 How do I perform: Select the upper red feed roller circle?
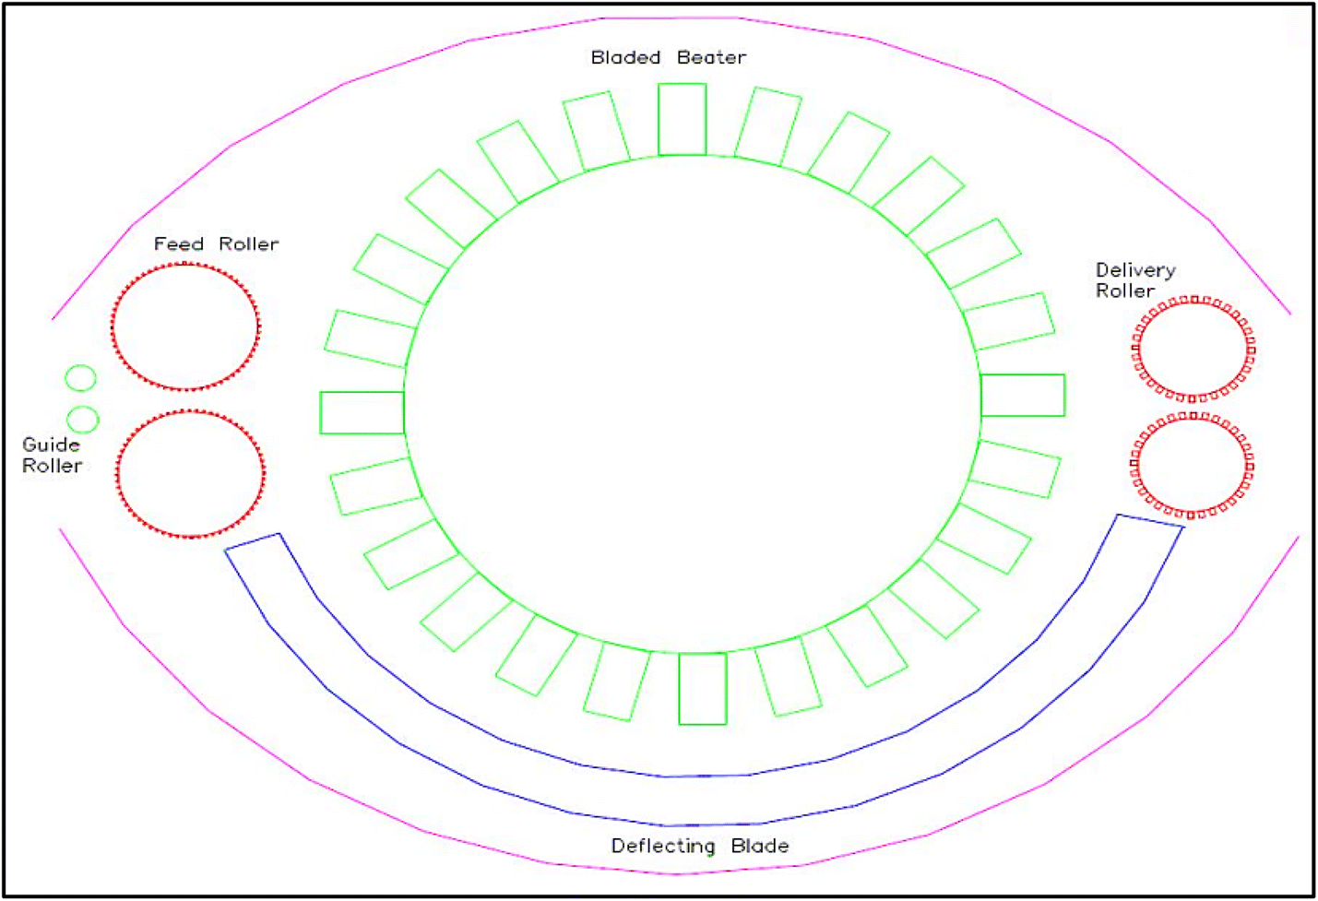(185, 326)
